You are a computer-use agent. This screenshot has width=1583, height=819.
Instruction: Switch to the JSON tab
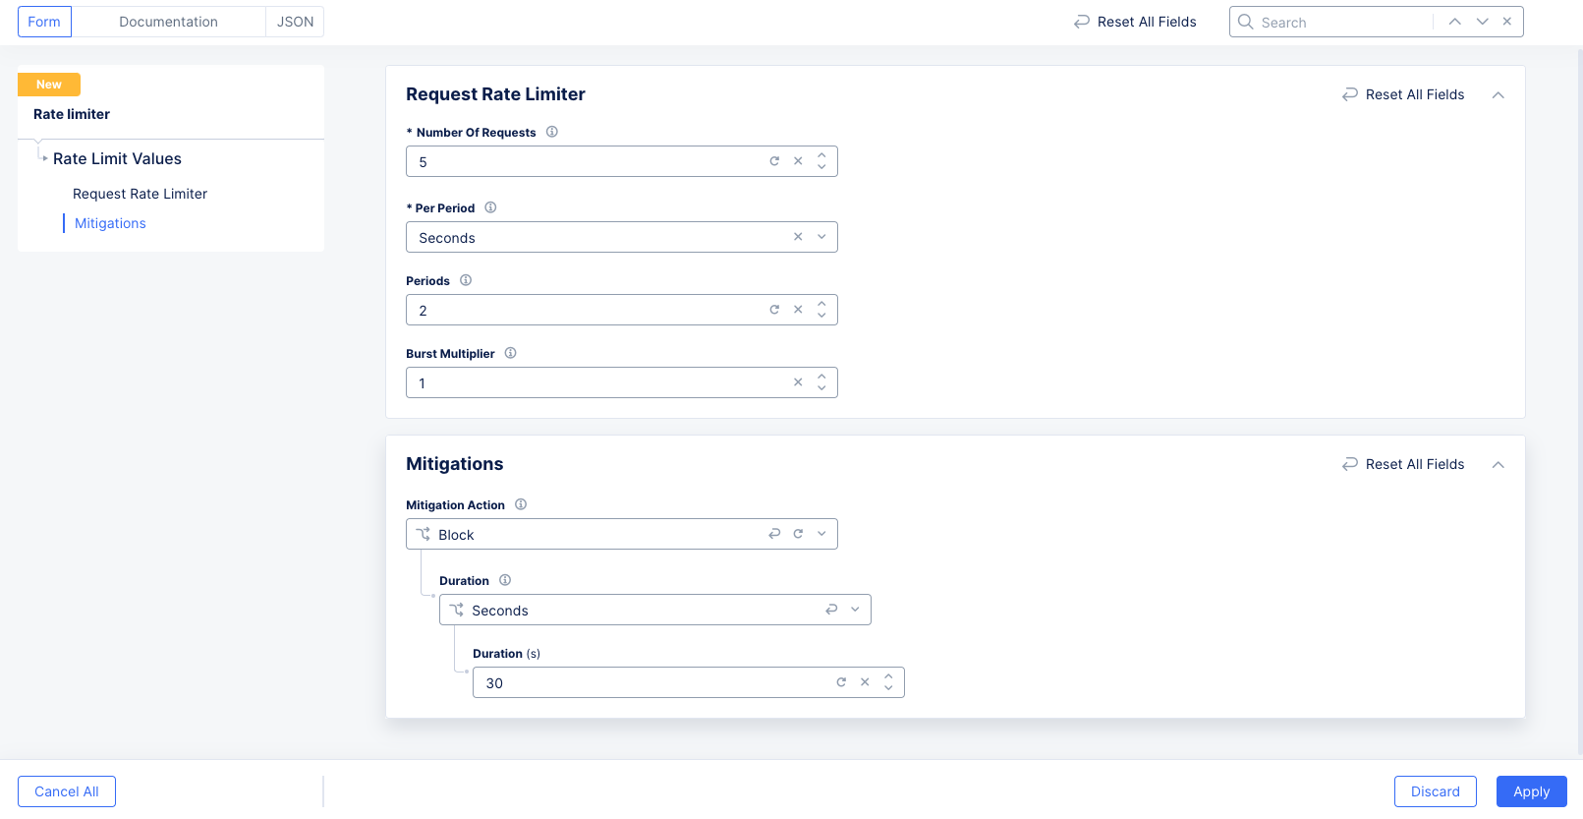tap(295, 22)
